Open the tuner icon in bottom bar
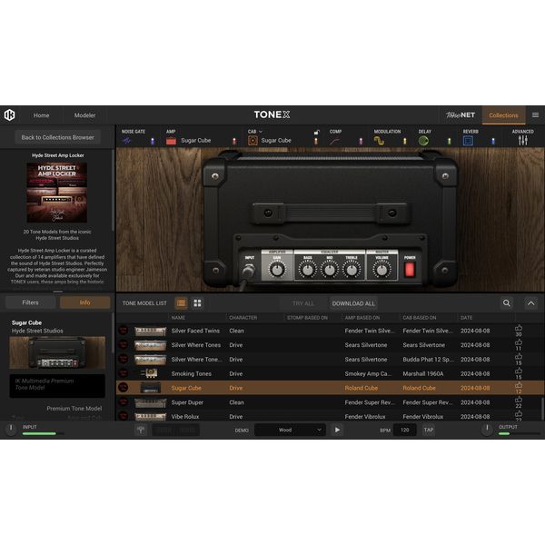This screenshot has height=545, width=545. point(141,430)
